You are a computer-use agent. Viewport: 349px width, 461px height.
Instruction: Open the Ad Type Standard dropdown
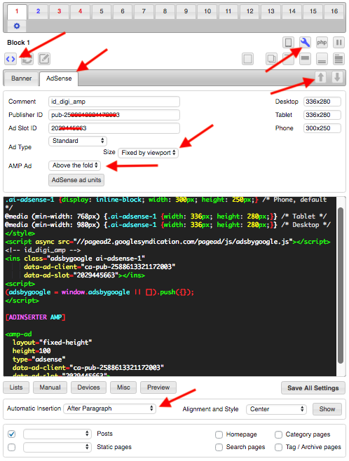click(78, 141)
